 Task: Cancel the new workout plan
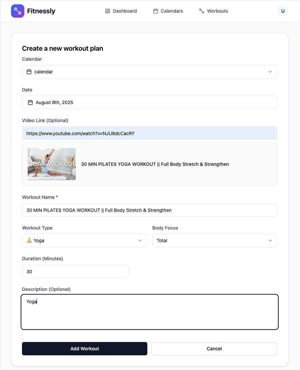tap(214, 348)
